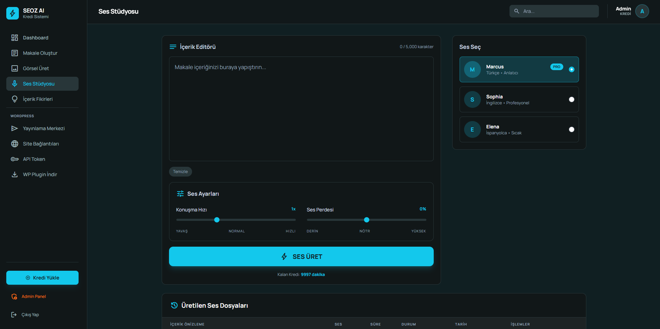Click the Yayınlama Merkezi send icon
660x329 pixels.
15,128
